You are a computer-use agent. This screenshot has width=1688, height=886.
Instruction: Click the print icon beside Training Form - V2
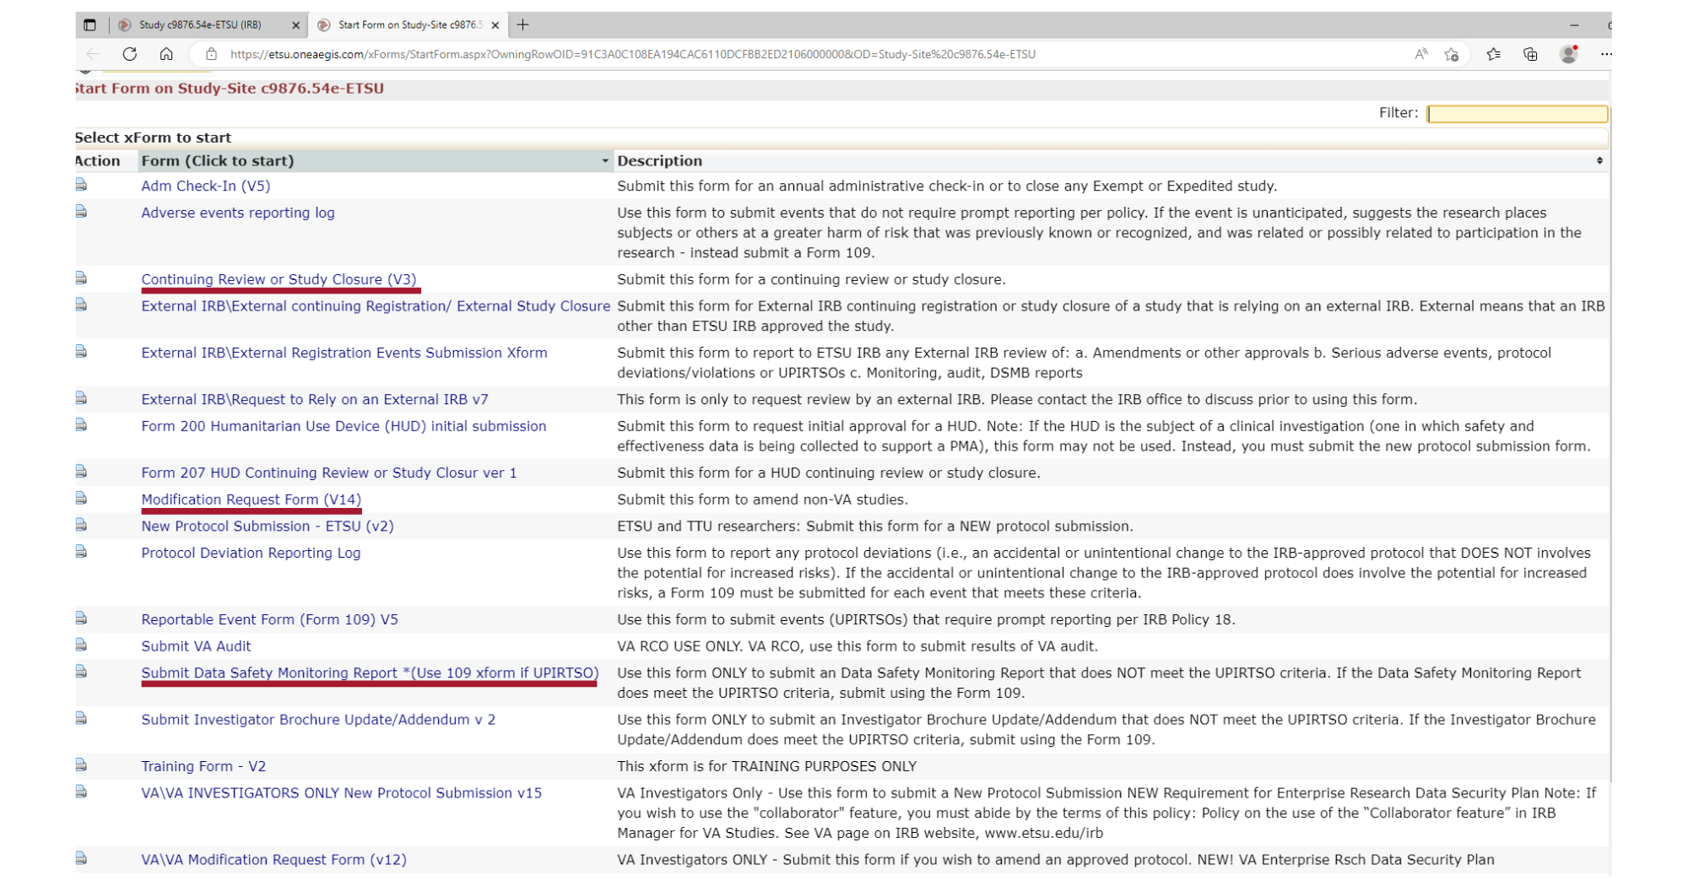pyautogui.click(x=79, y=765)
